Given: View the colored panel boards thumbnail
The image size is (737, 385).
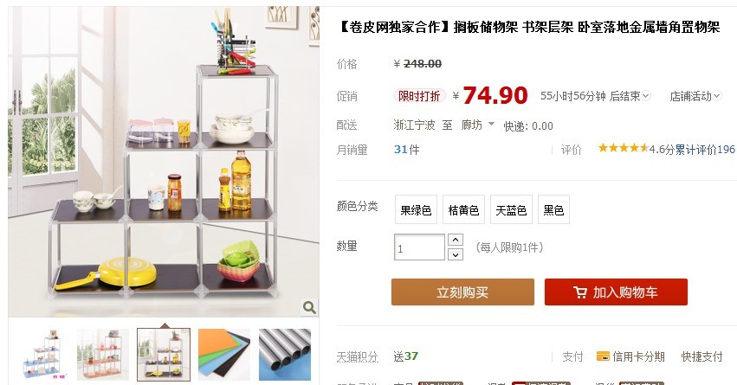Looking at the screenshot, I should [x=224, y=355].
